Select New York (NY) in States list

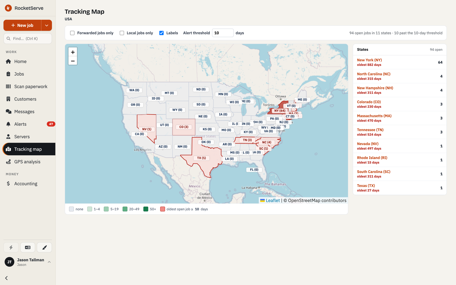(400, 62)
